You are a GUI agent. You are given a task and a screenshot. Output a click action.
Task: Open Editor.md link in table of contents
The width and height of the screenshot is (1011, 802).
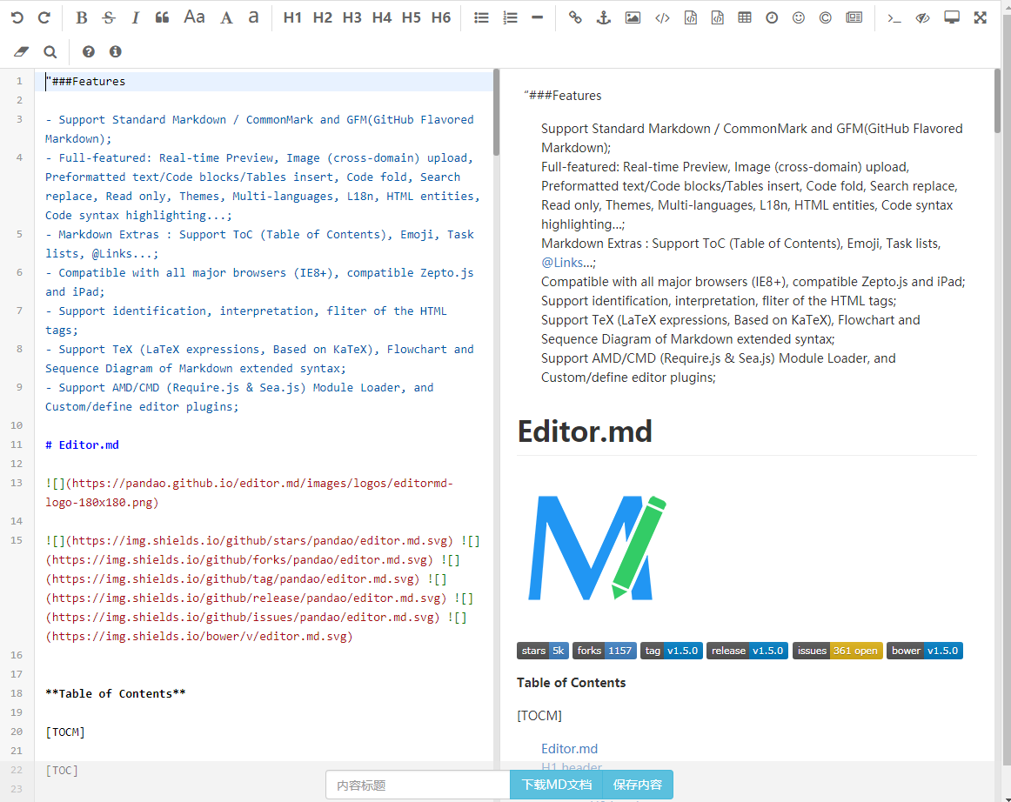[x=569, y=748]
